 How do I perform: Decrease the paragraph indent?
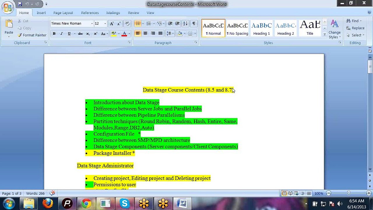pos(170,24)
